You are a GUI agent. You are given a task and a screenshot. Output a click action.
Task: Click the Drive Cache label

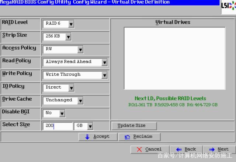[x=17, y=99]
